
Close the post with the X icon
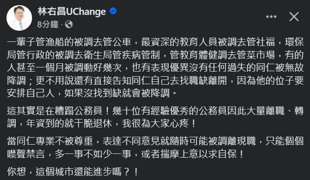click(x=294, y=17)
